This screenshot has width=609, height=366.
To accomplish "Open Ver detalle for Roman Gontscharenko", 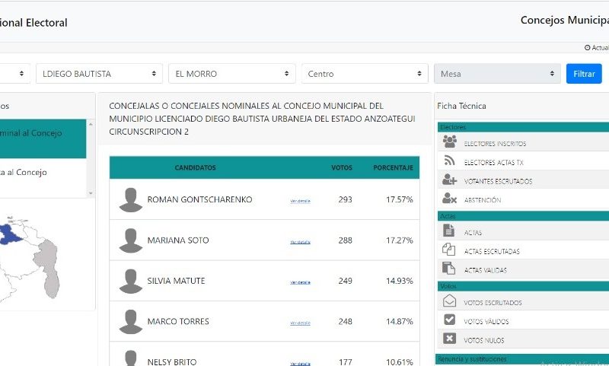I will pyautogui.click(x=300, y=201).
